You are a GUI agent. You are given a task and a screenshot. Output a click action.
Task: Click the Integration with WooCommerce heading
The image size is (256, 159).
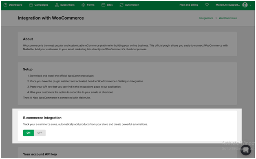click(51, 18)
